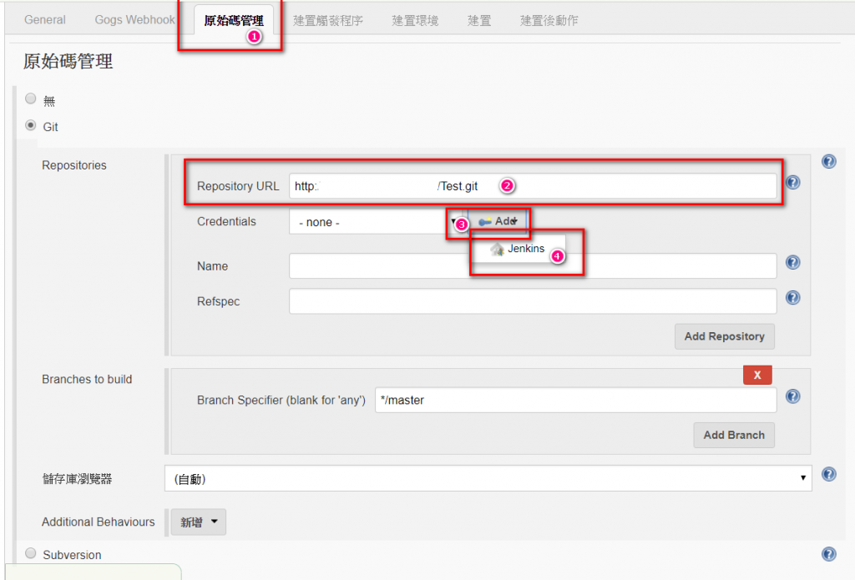Click the Credentials label
Screen dimensions: 855x580
pos(226,221)
